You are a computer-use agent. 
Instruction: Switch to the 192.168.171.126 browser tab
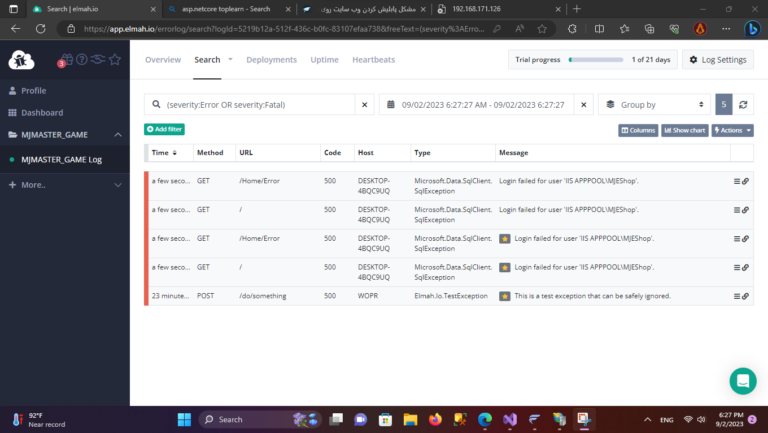click(x=499, y=9)
